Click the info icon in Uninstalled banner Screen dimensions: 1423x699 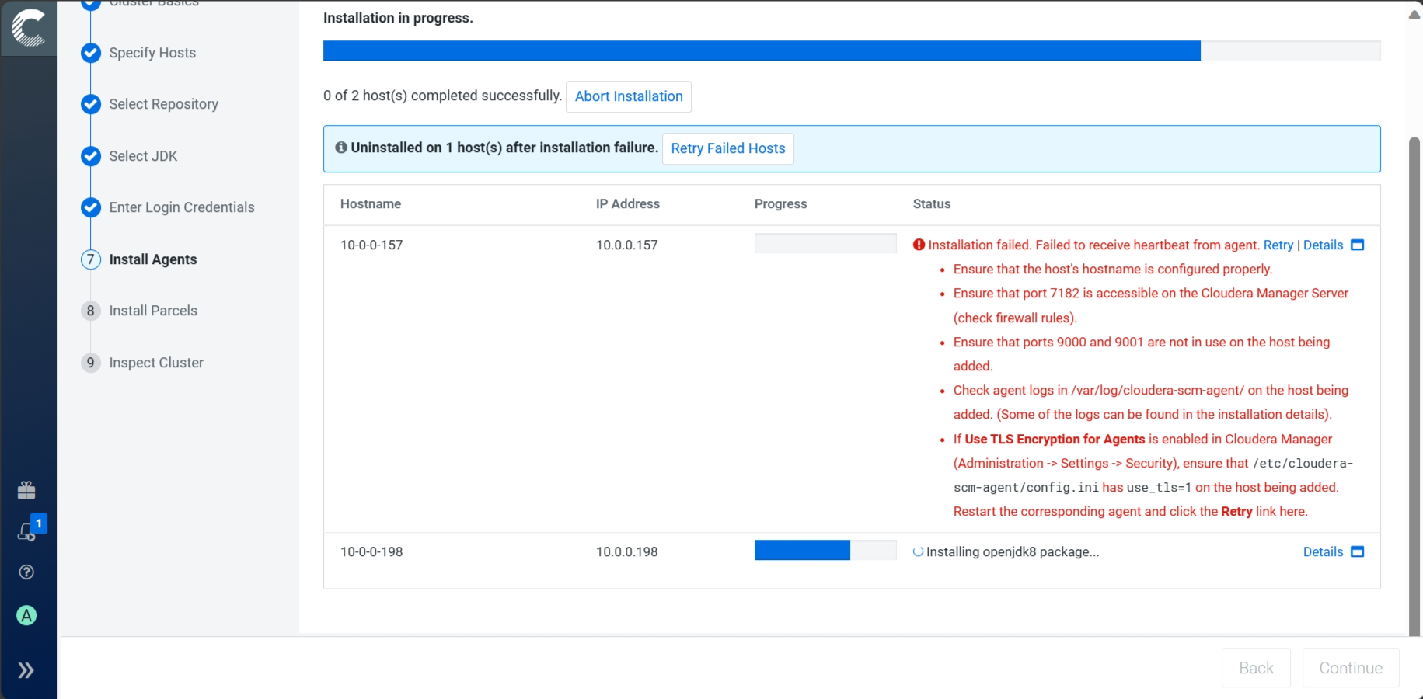click(341, 148)
